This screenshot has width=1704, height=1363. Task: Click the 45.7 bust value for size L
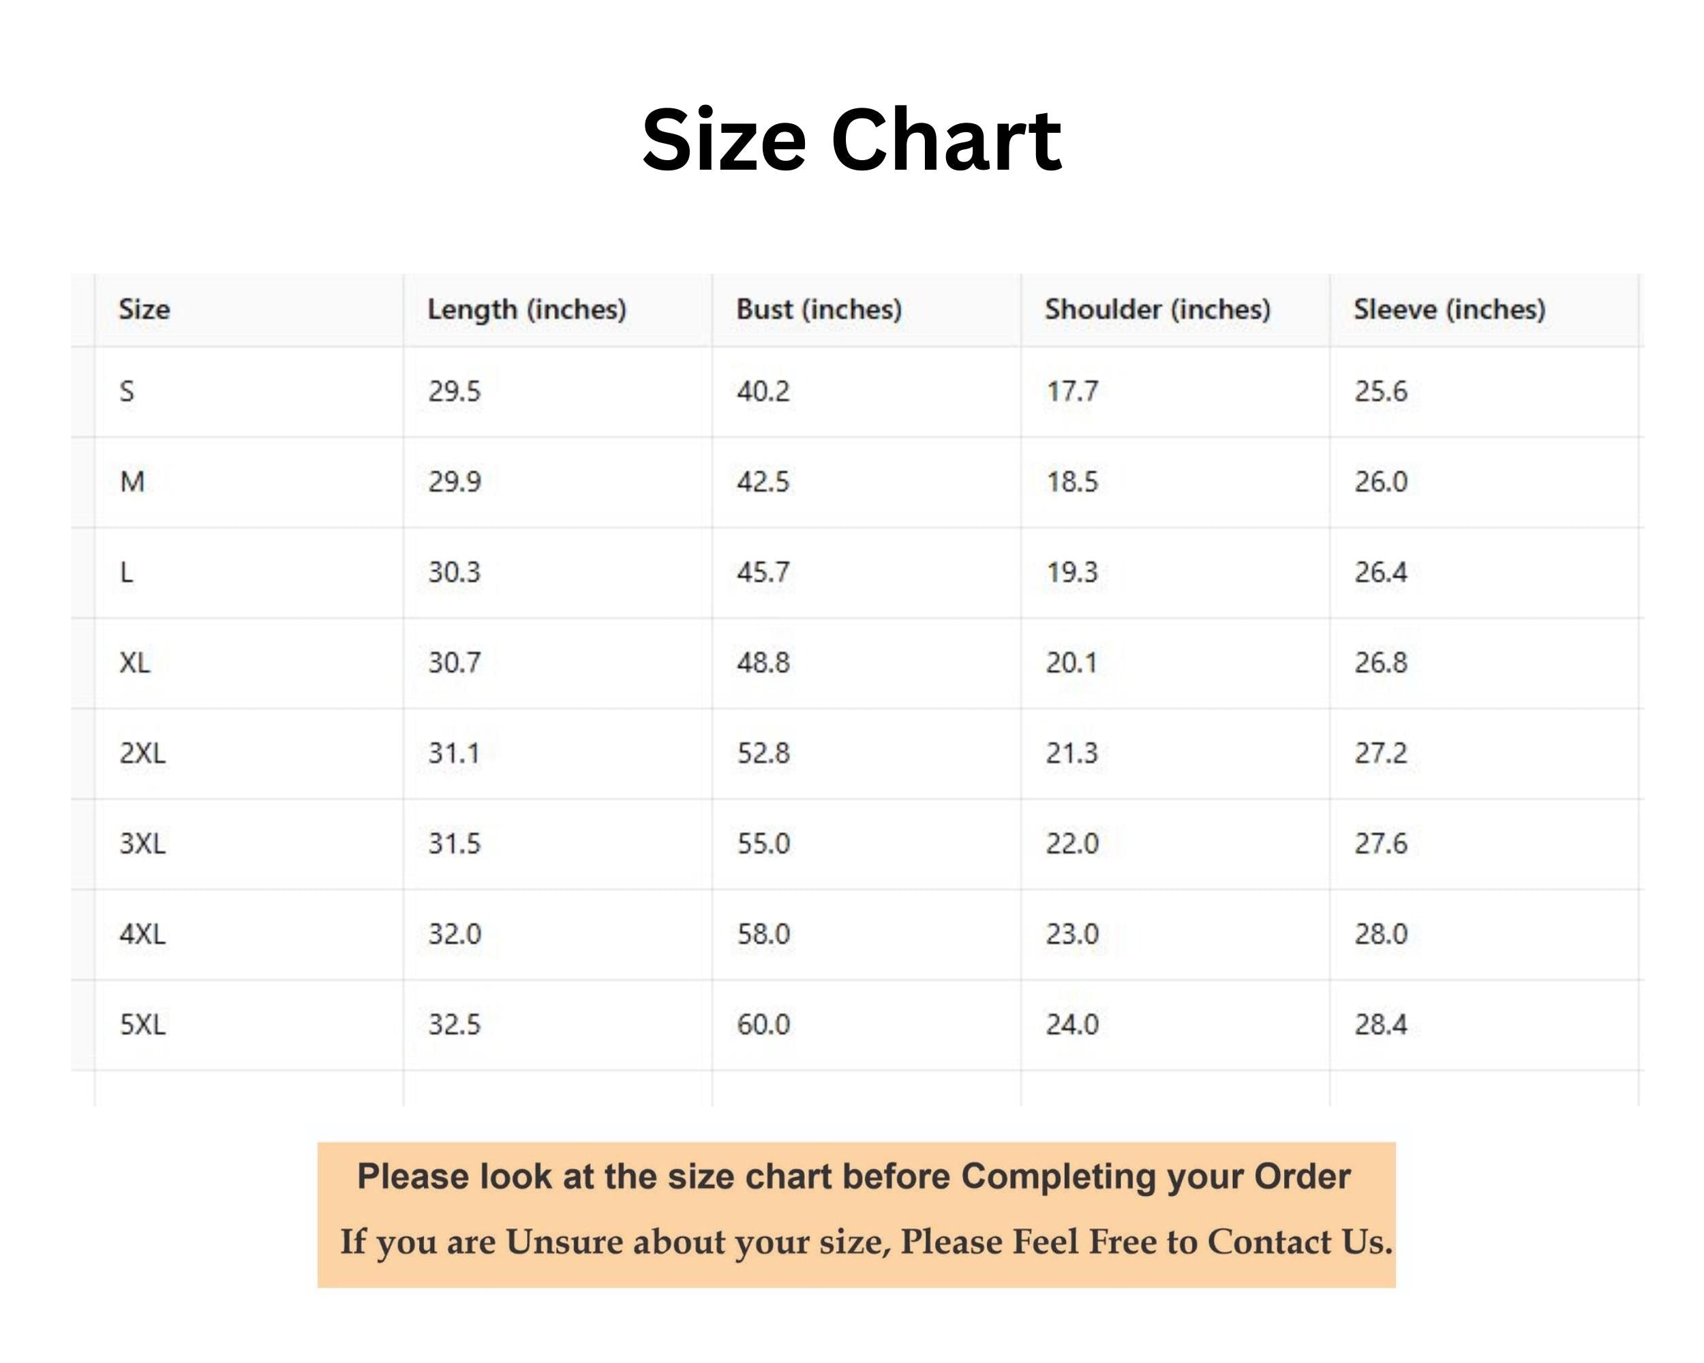(763, 572)
